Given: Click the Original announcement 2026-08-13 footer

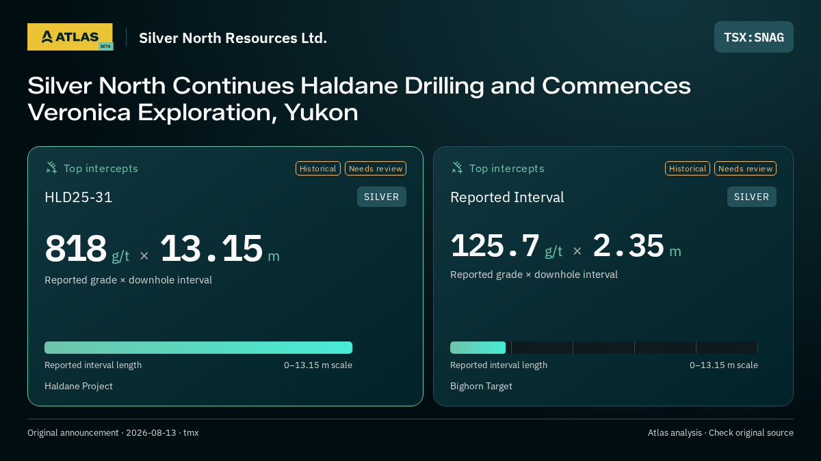Looking at the screenshot, I should 113,432.
